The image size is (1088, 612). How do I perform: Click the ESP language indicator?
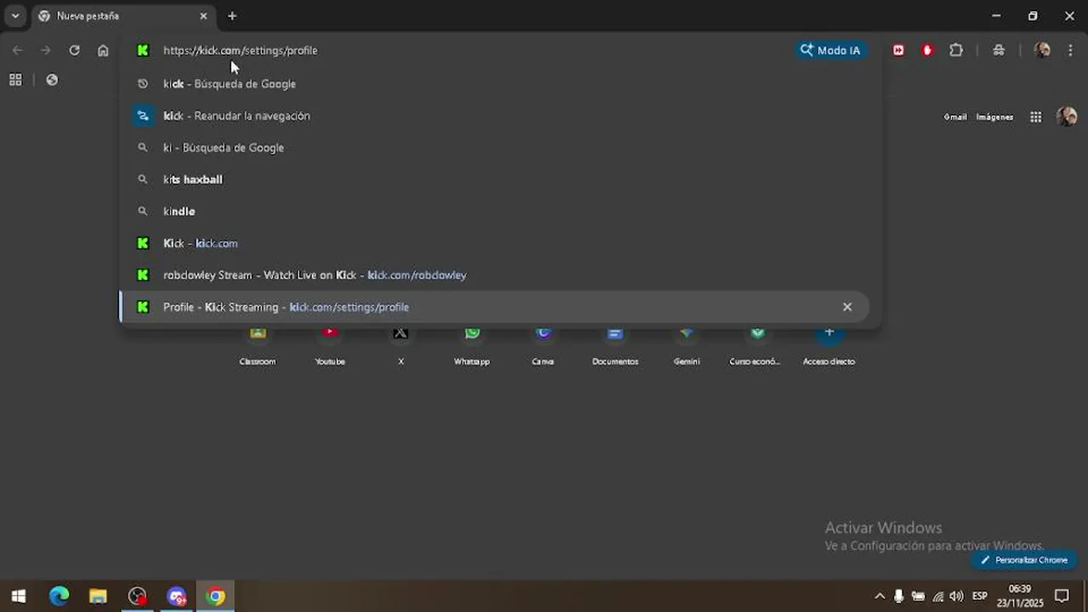[x=979, y=597]
